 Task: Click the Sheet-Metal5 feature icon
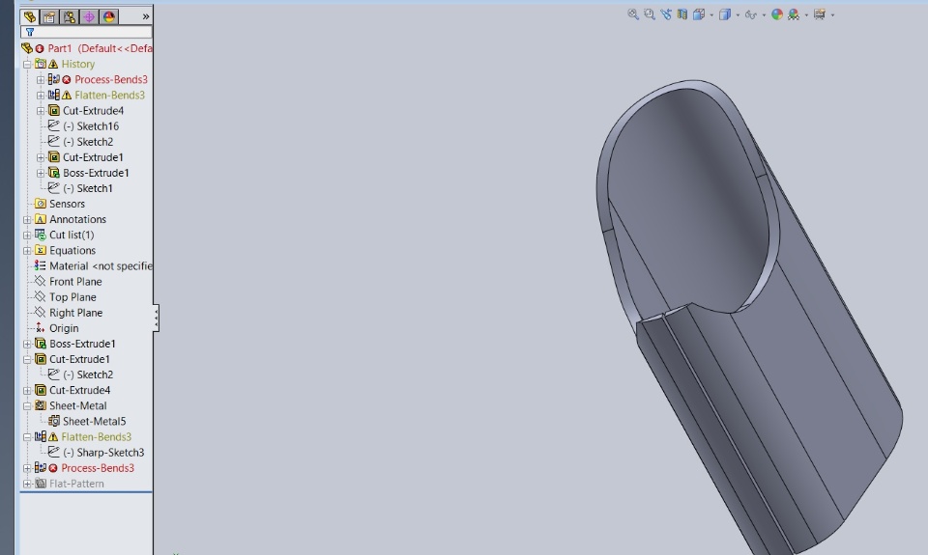tap(54, 422)
